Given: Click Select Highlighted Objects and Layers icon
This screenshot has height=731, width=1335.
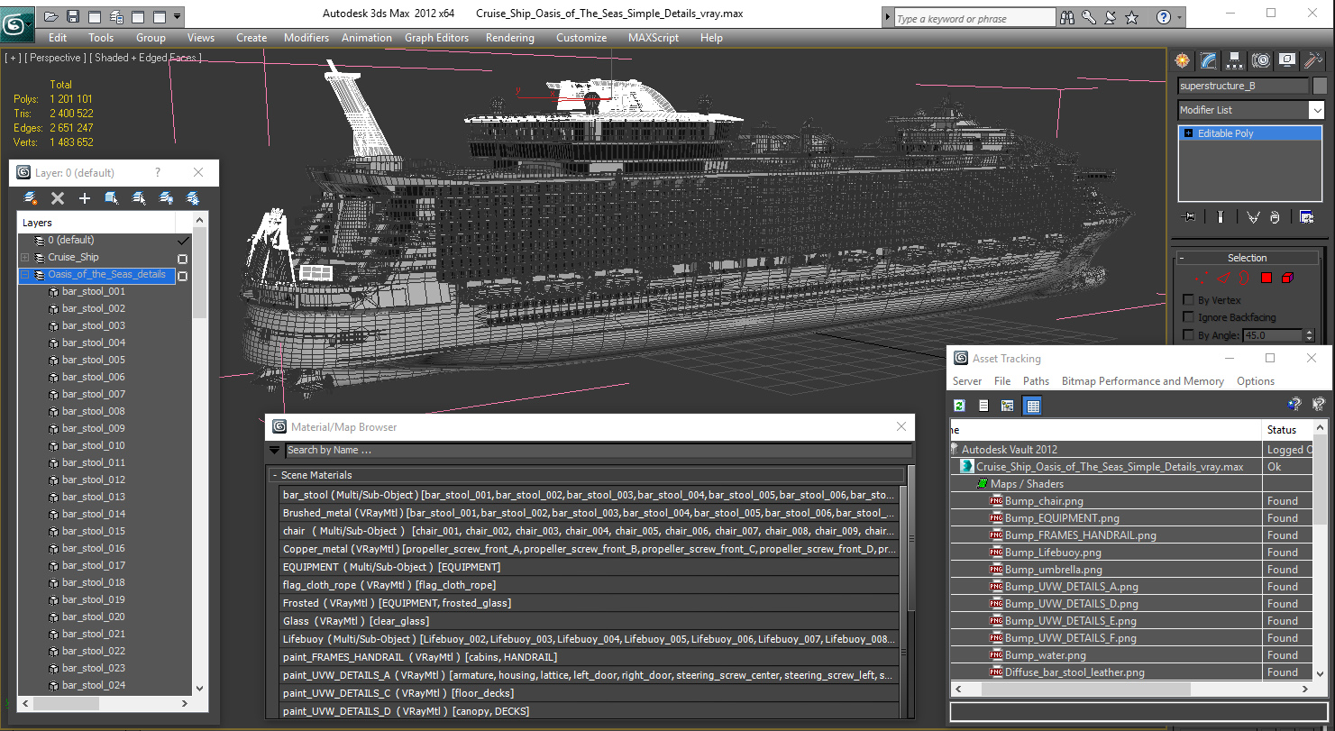Looking at the screenshot, I should [x=112, y=197].
